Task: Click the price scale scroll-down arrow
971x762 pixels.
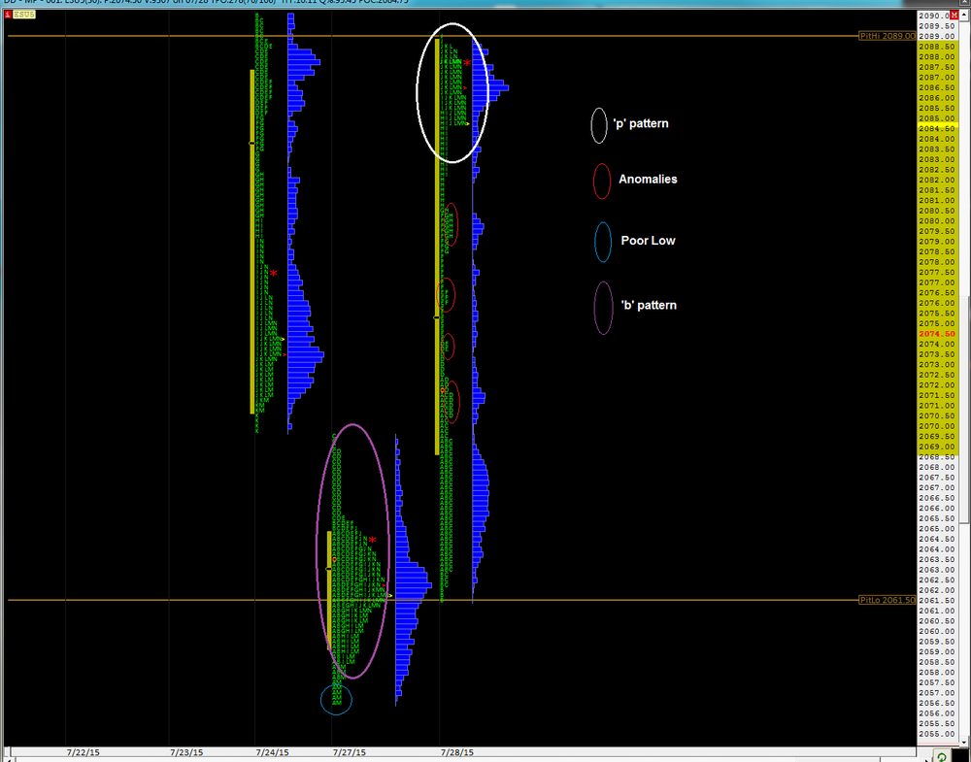Action: [x=965, y=742]
